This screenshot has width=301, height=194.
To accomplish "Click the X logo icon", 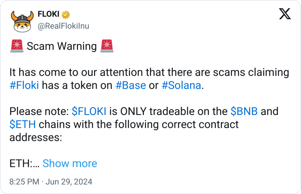I will pyautogui.click(x=285, y=14).
